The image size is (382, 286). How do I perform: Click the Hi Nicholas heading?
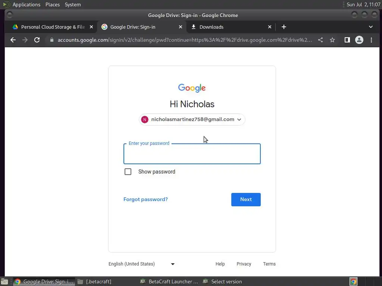coord(192,104)
